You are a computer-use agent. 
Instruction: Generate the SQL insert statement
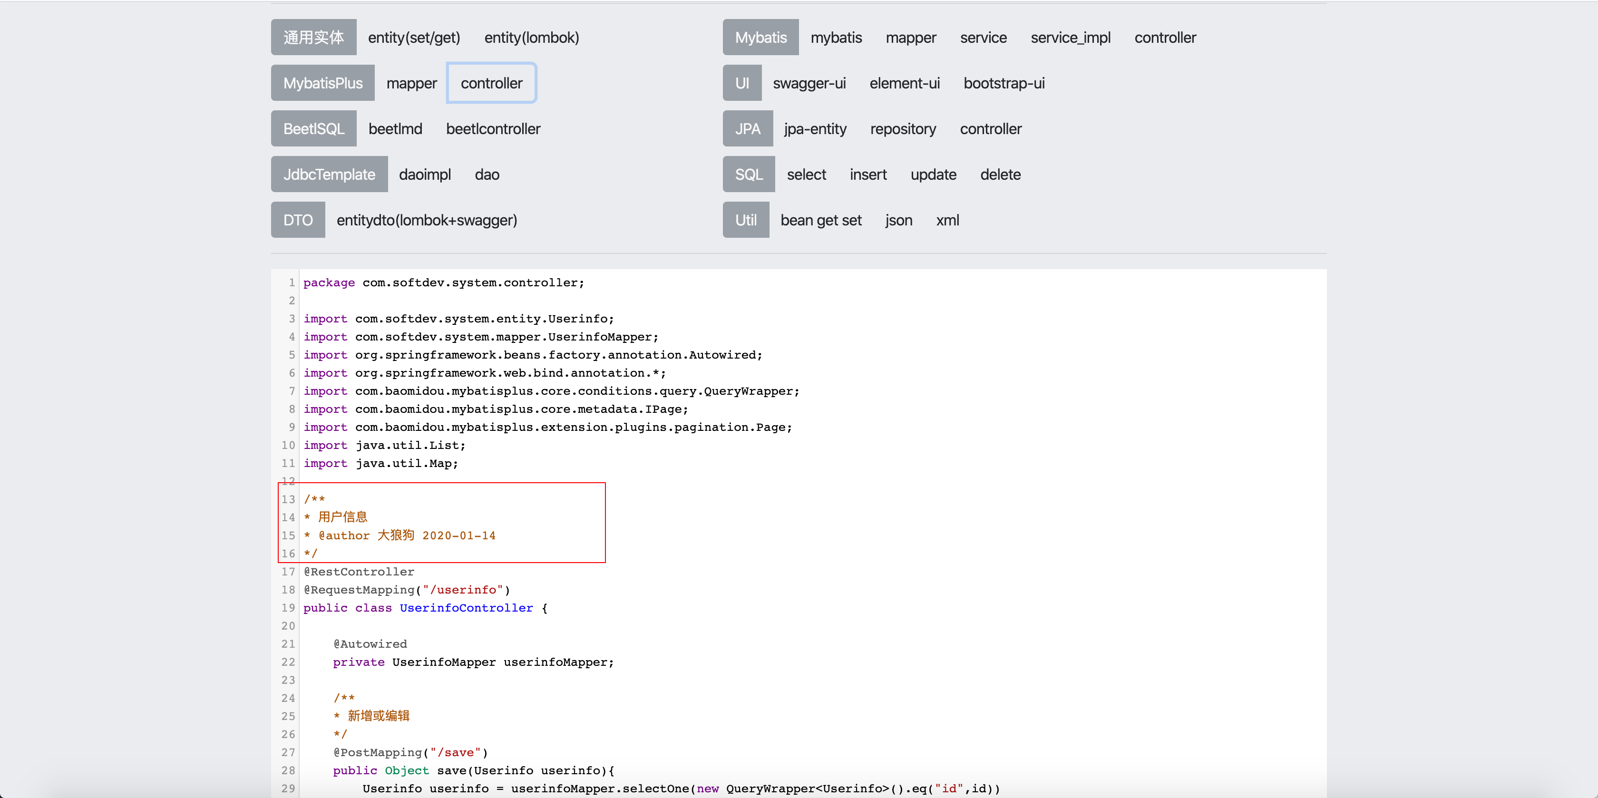[868, 175]
